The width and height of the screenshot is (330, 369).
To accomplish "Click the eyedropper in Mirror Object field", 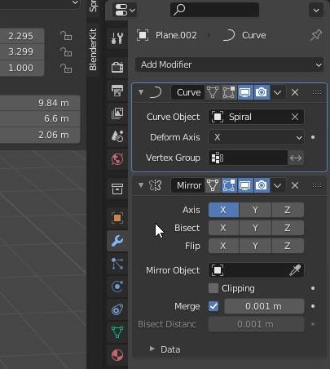I will coord(295,270).
